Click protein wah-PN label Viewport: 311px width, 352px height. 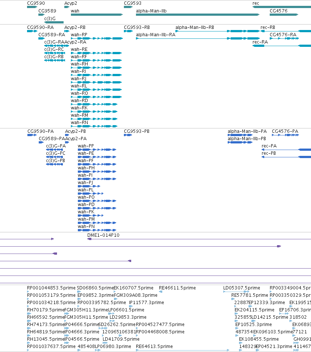click(x=86, y=226)
